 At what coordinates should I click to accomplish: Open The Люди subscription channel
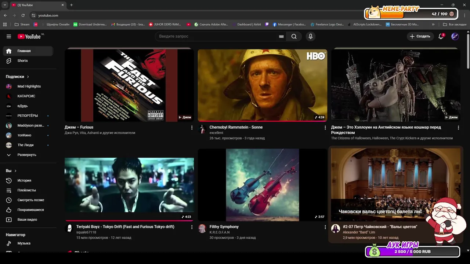pos(28,145)
